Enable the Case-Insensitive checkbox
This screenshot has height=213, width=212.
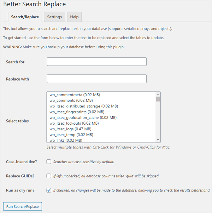tap(49, 162)
